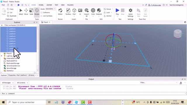Image resolution: width=187 pixels, height=105 pixels.
Task: Click the Team Test icon
Action: [138, 13]
